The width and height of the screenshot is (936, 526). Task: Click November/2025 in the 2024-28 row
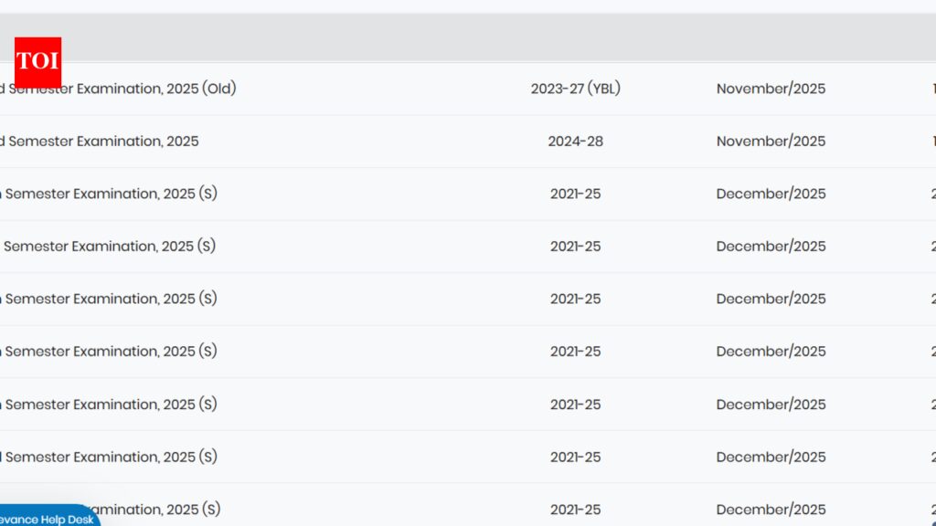point(771,142)
